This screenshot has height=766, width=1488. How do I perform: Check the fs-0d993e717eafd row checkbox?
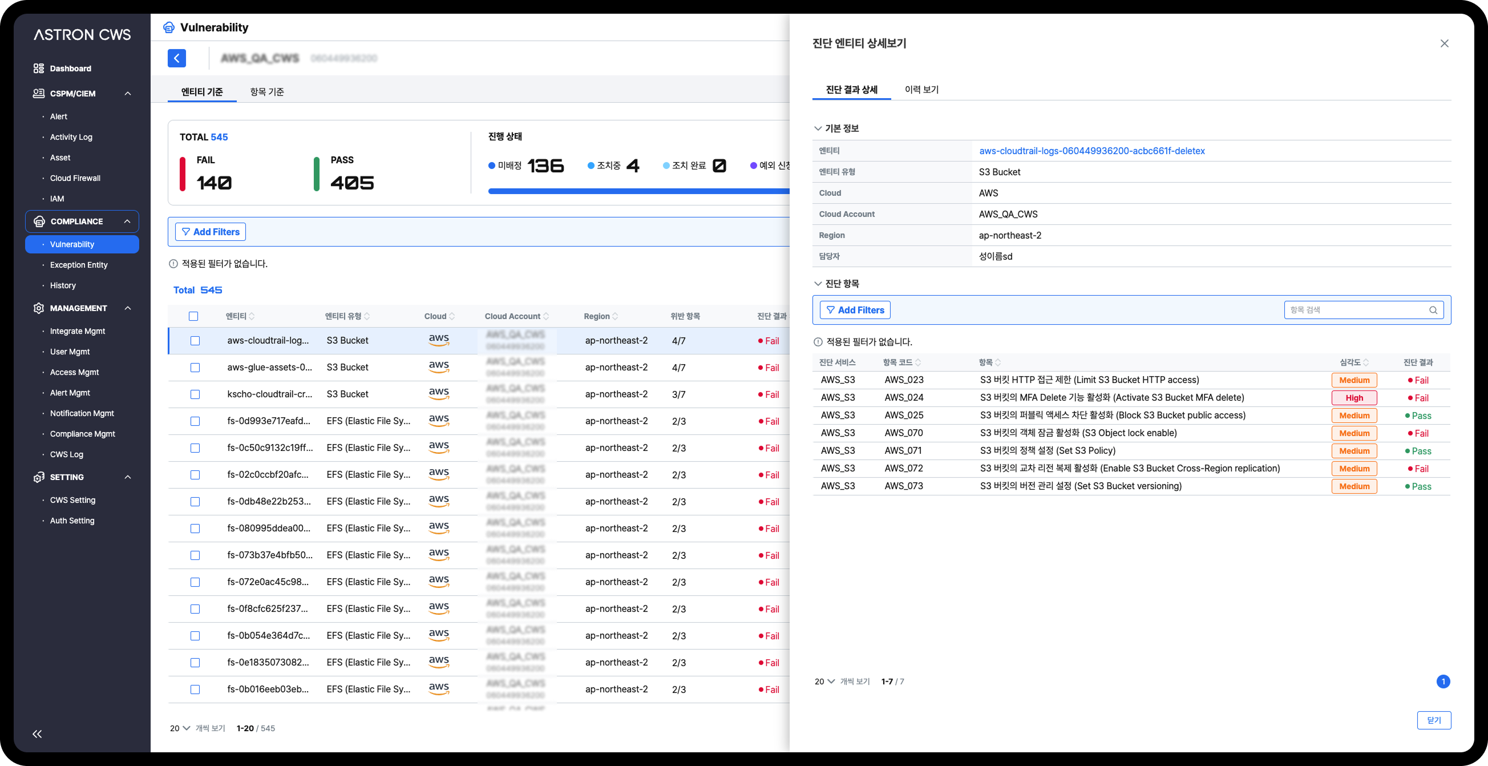[195, 421]
